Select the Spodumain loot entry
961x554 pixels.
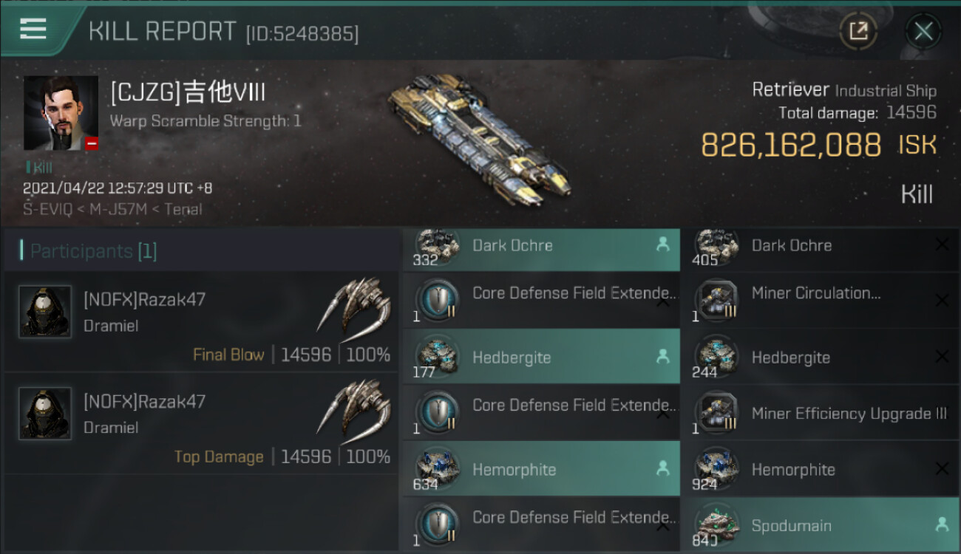(x=820, y=525)
